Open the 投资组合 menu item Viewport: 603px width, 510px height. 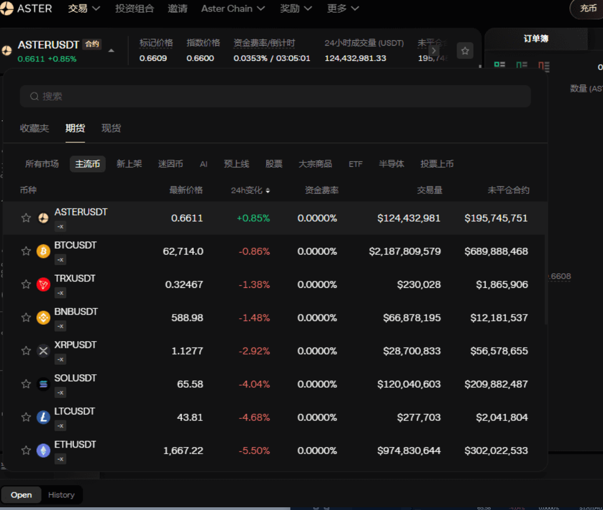[x=135, y=9]
